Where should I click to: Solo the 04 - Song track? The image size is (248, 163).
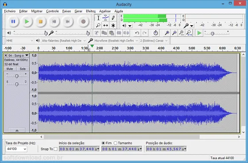point(23,69)
